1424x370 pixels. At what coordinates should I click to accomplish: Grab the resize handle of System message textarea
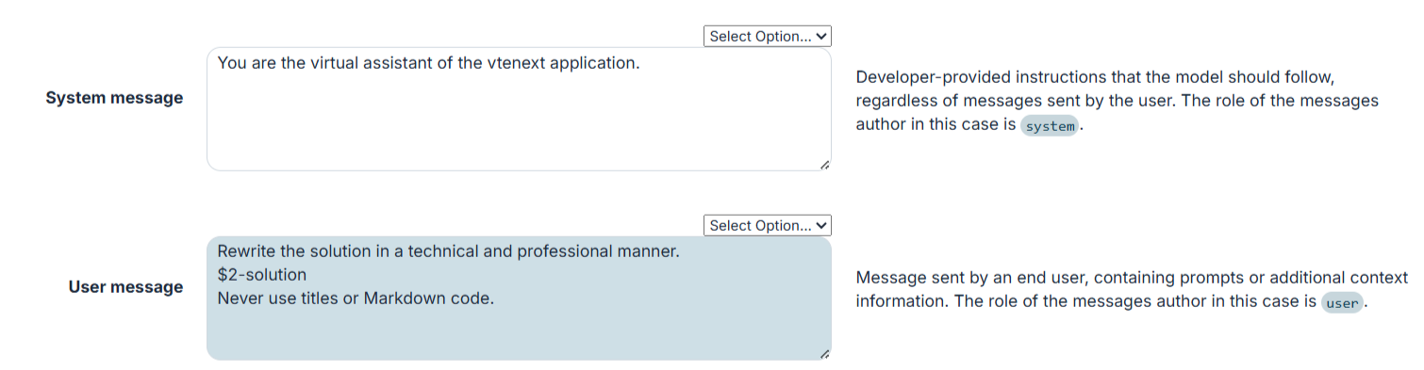point(824,164)
